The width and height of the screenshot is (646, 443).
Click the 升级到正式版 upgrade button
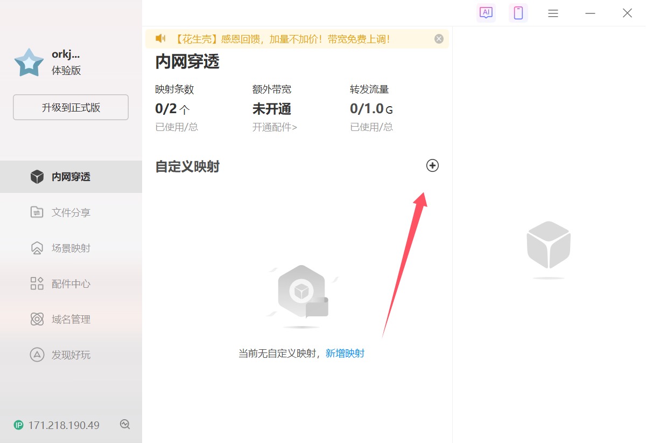pyautogui.click(x=71, y=107)
